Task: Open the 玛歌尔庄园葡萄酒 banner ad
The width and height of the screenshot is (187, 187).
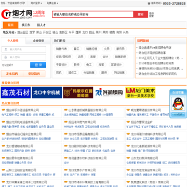Action: pyautogui.click(x=78, y=92)
